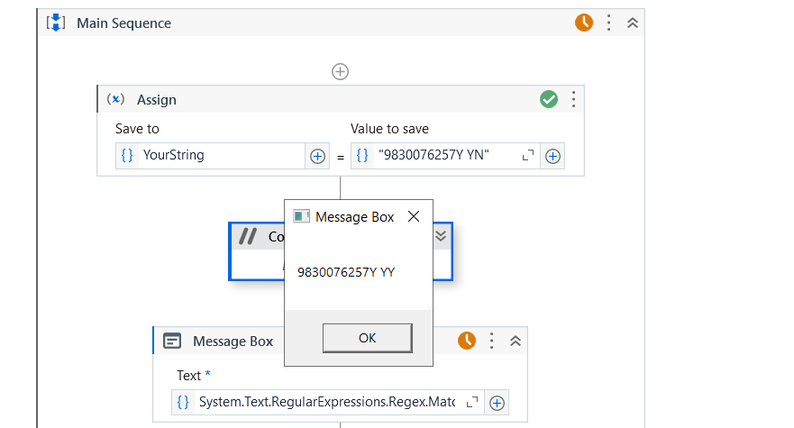This screenshot has height=428, width=794.
Task: Click plus button next to YourString field
Action: click(317, 156)
